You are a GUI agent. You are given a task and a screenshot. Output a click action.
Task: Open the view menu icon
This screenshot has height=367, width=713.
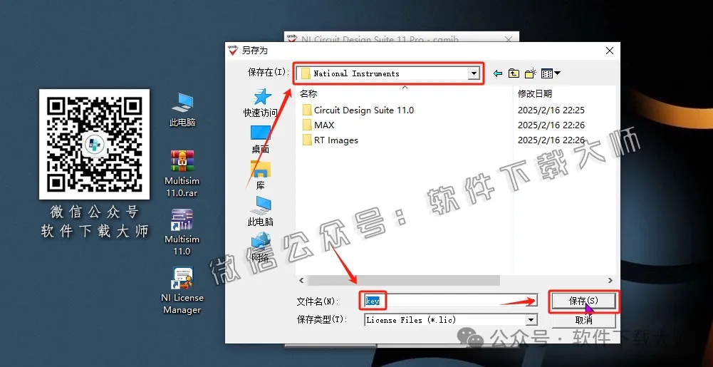click(x=551, y=73)
